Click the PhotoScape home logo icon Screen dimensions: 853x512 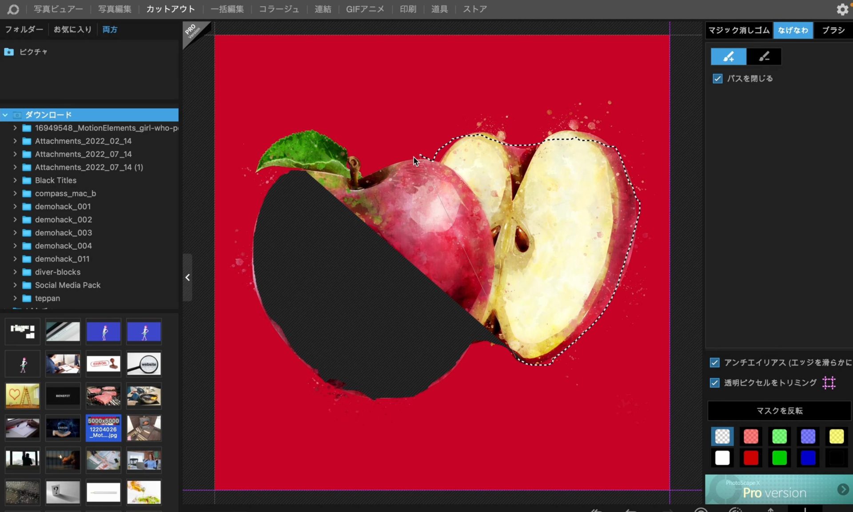click(x=13, y=9)
